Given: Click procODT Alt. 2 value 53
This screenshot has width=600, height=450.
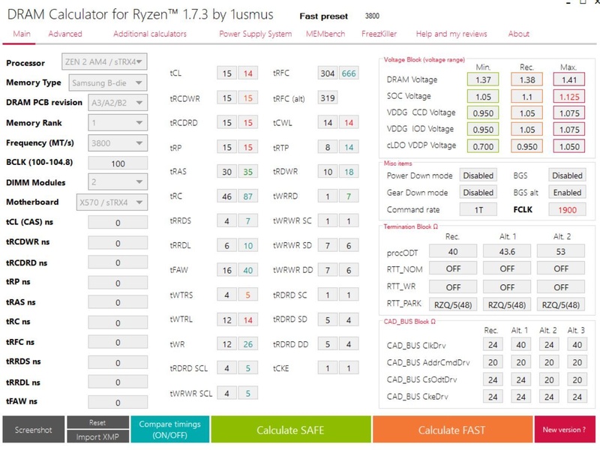Looking at the screenshot, I should (561, 251).
